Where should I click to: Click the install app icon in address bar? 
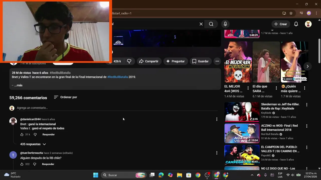[284, 13]
